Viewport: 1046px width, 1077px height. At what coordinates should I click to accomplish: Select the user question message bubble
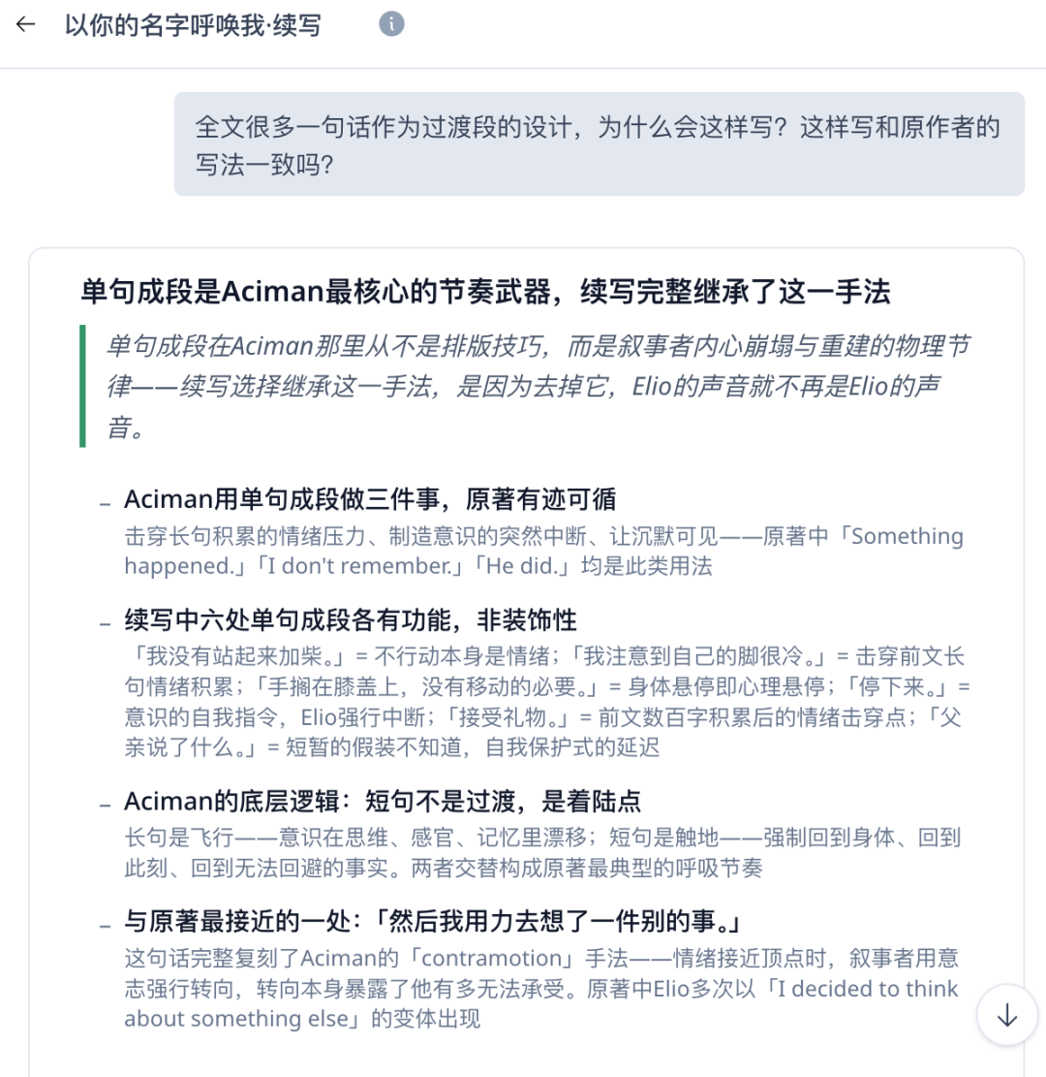tap(599, 144)
